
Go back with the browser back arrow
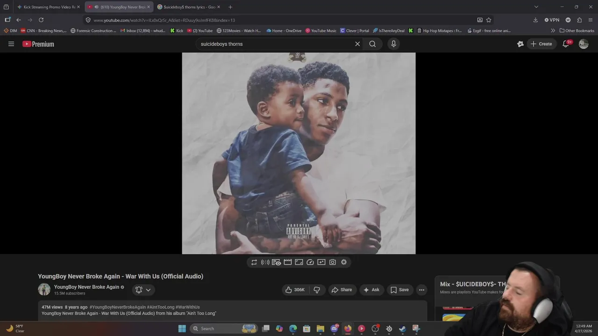point(19,20)
